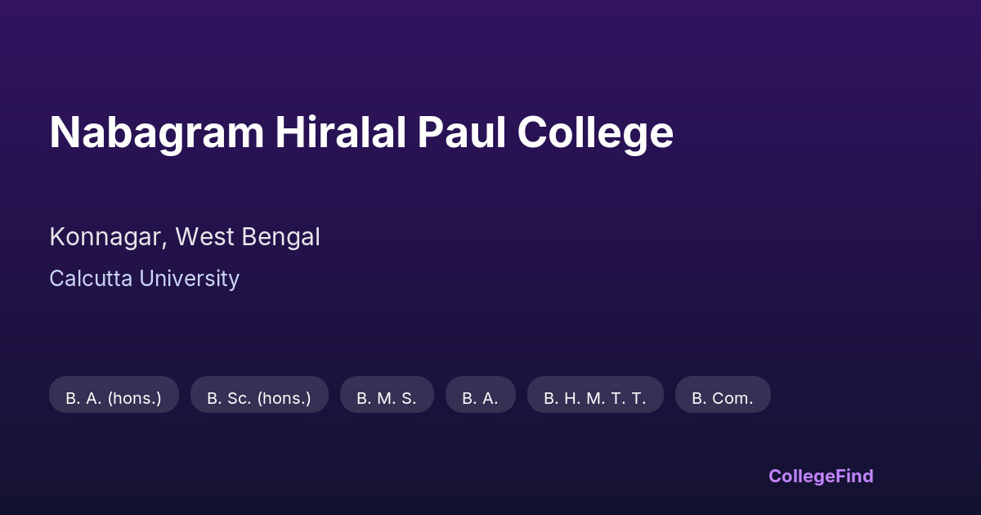This screenshot has width=981, height=515.
Task: Select the college name heading
Action: click(361, 132)
